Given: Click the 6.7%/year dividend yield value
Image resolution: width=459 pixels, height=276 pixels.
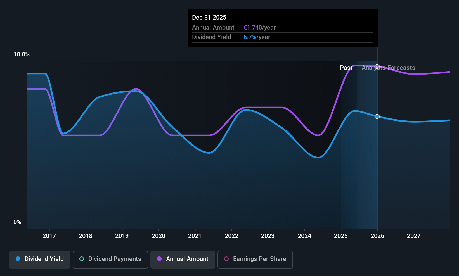Looking at the screenshot, I should [257, 37].
